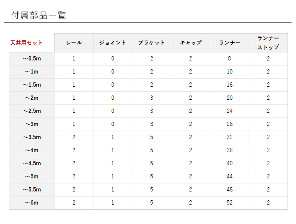Click the ～6m row label
The height and width of the screenshot is (224, 296).
point(32,203)
